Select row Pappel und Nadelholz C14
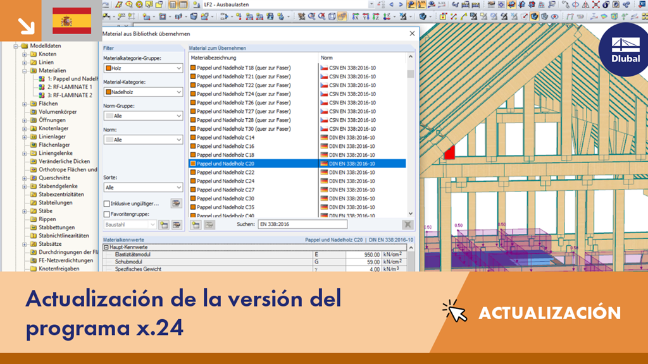This screenshot has width=648, height=364. [297, 137]
